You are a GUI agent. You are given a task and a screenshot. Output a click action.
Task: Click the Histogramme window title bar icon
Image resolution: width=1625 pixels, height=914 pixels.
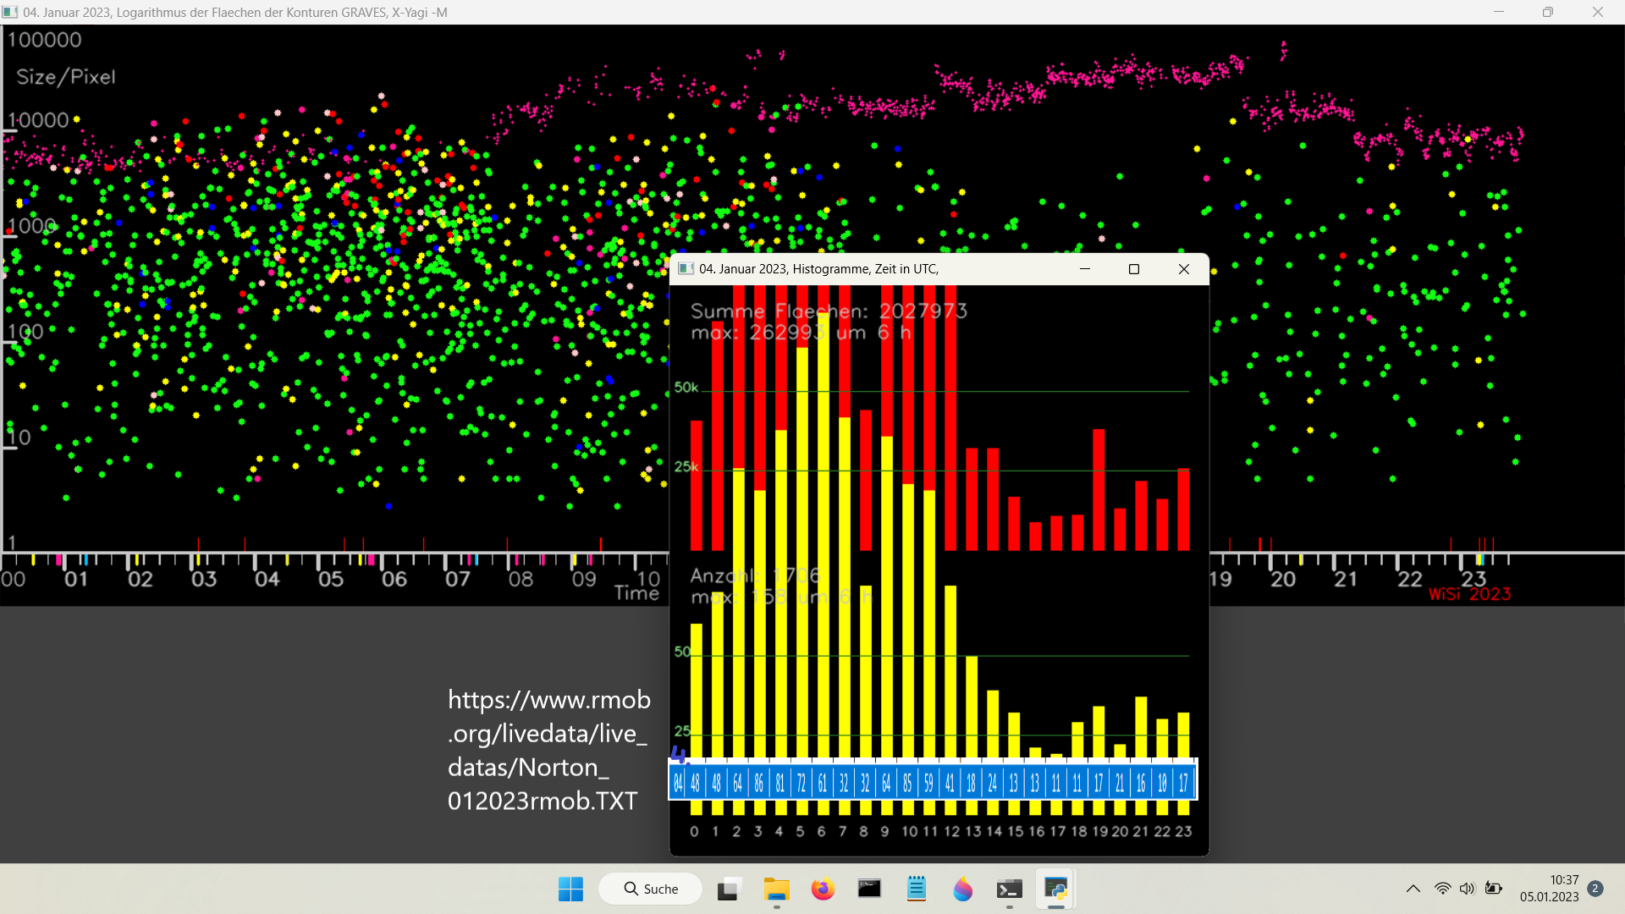[x=686, y=269]
